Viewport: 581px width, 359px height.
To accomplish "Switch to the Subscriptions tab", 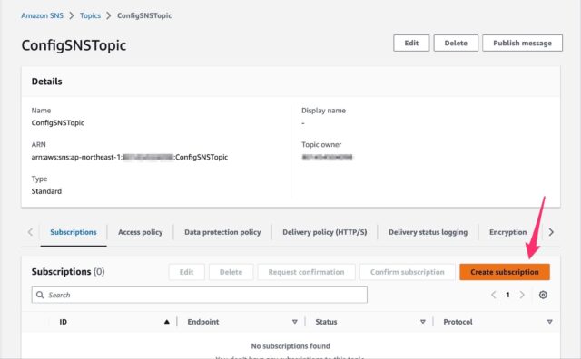I will pyautogui.click(x=74, y=232).
